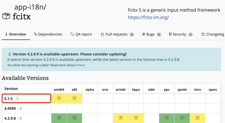225x123 pixels.
Task: Open the QA report tab
Action: click(81, 34)
